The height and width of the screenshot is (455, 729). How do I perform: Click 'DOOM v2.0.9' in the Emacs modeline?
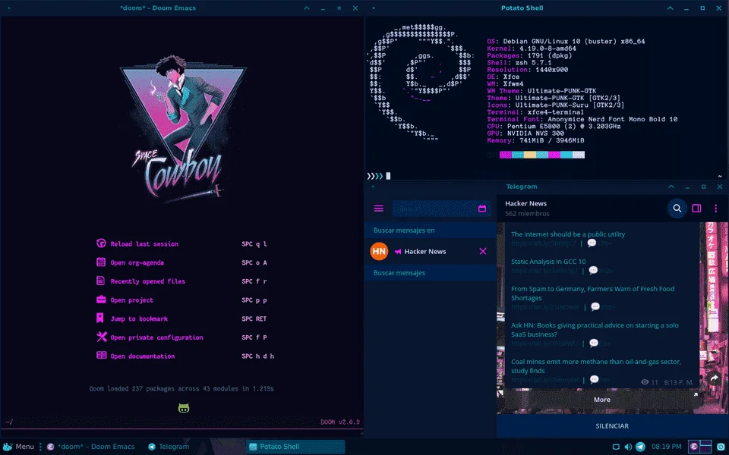(340, 422)
